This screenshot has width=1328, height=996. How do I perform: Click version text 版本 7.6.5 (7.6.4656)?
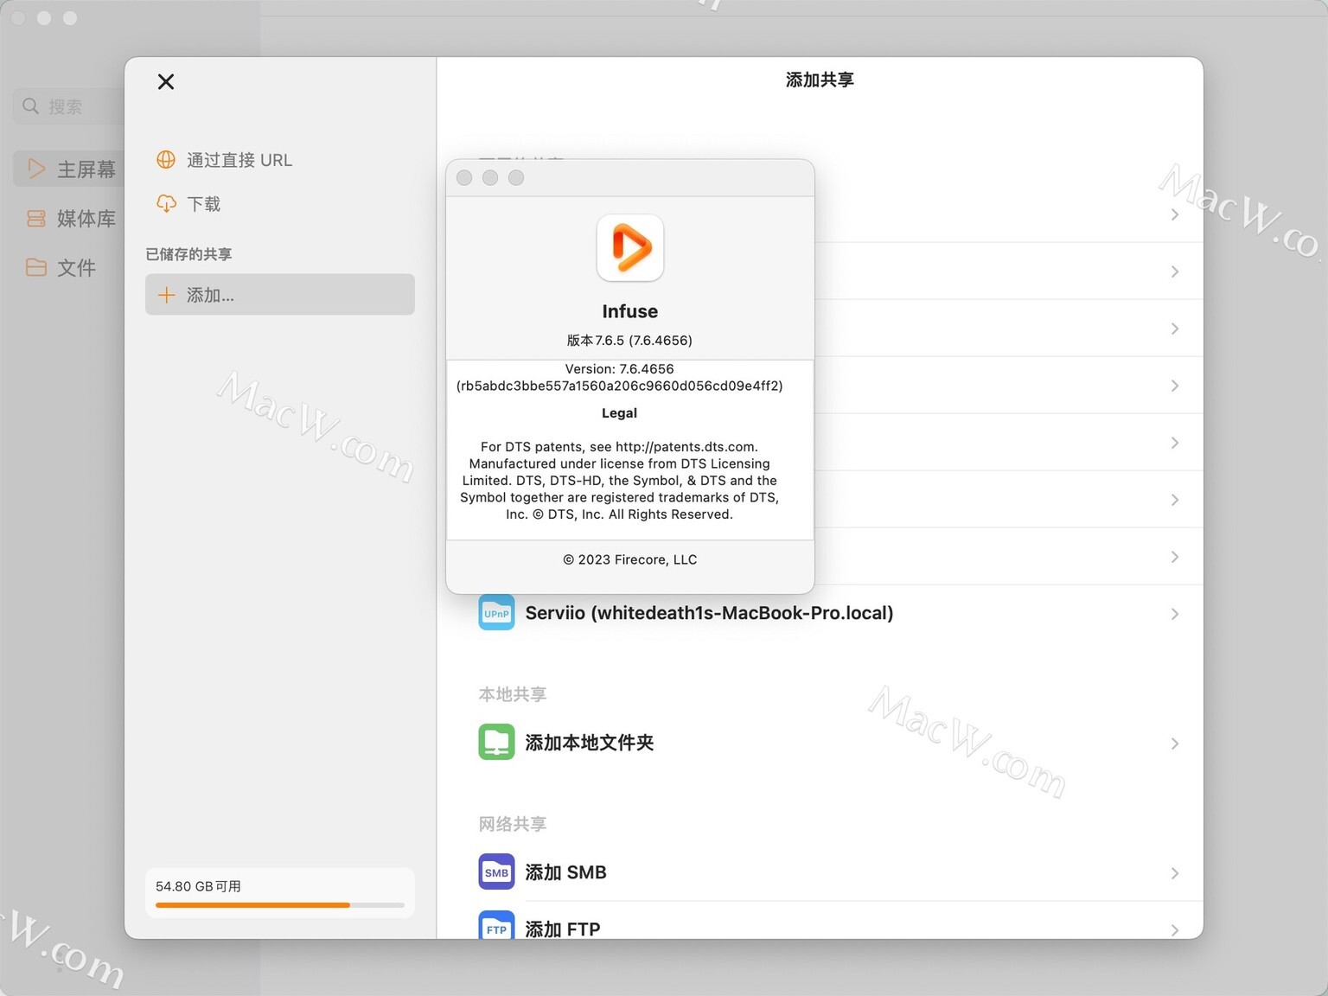coord(630,341)
